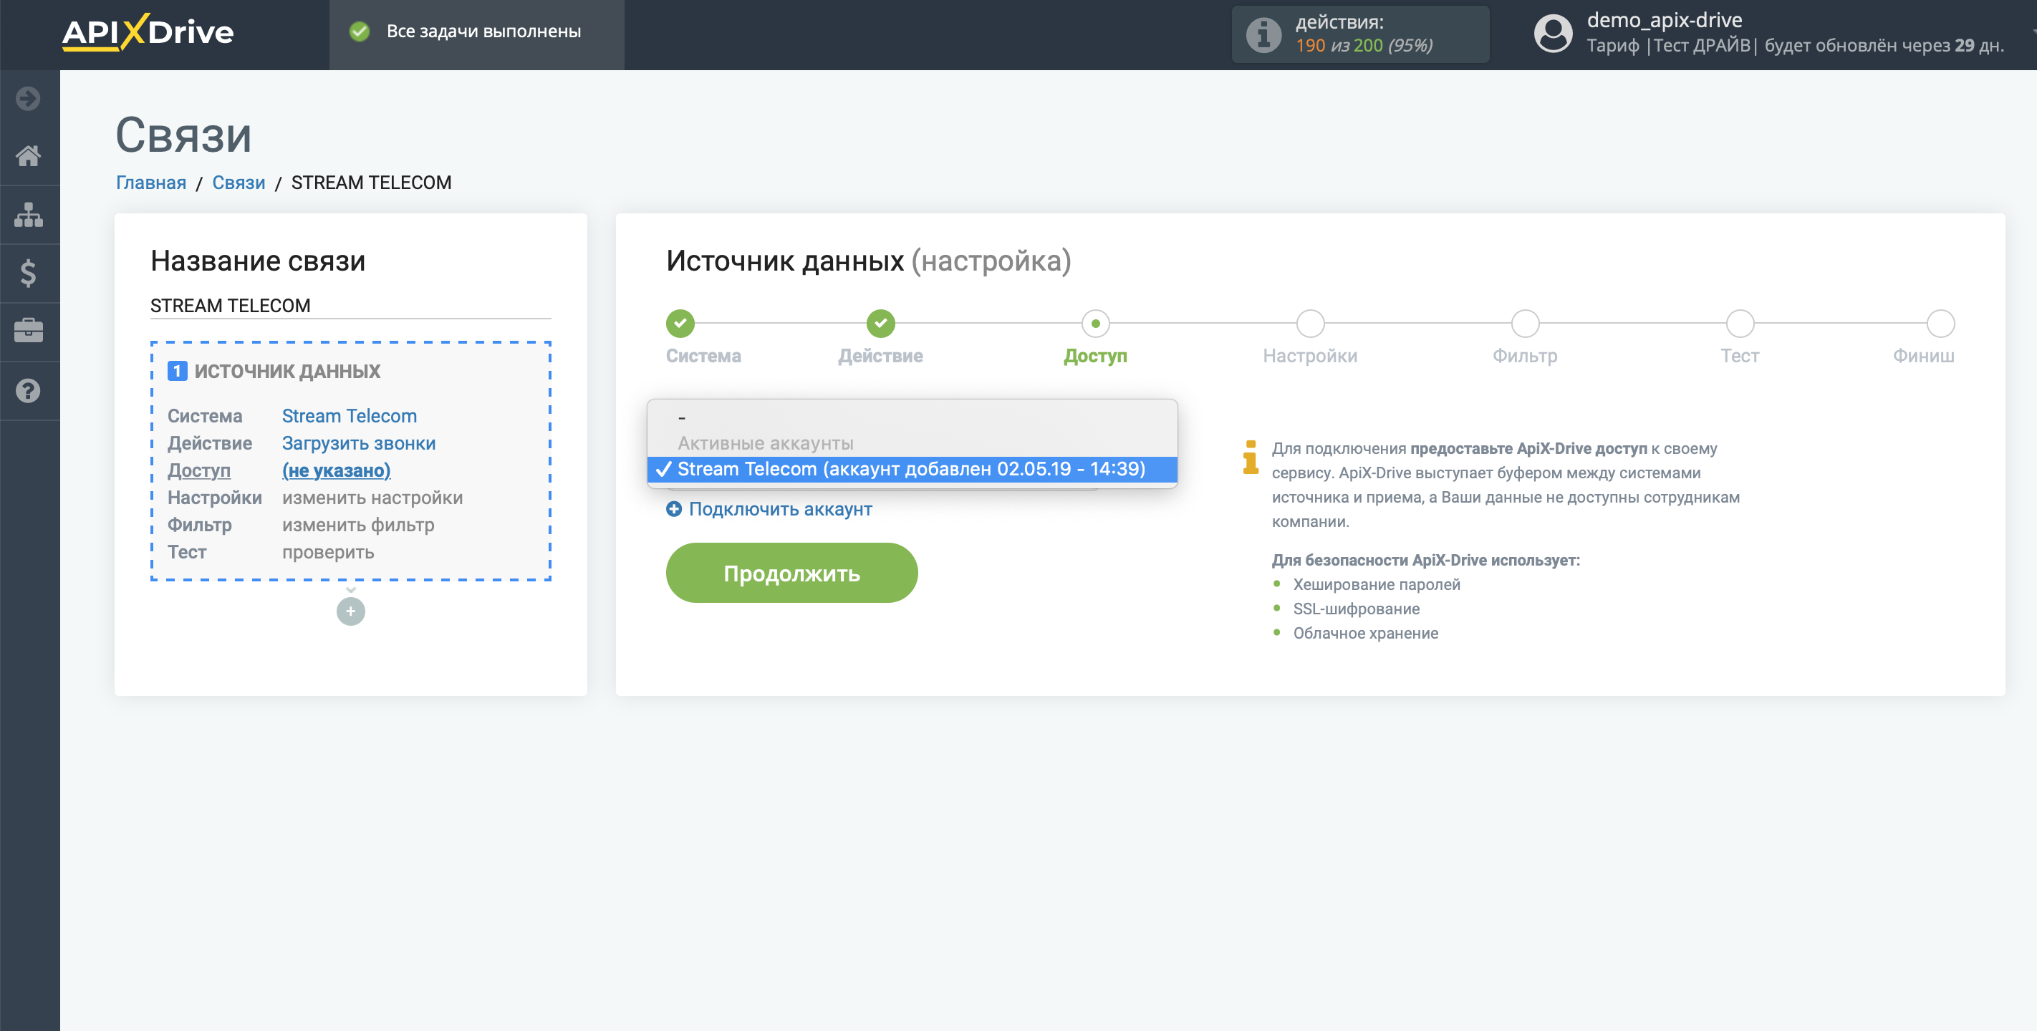The image size is (2037, 1031).
Task: Open the home icon in sidebar
Action: pos(29,156)
